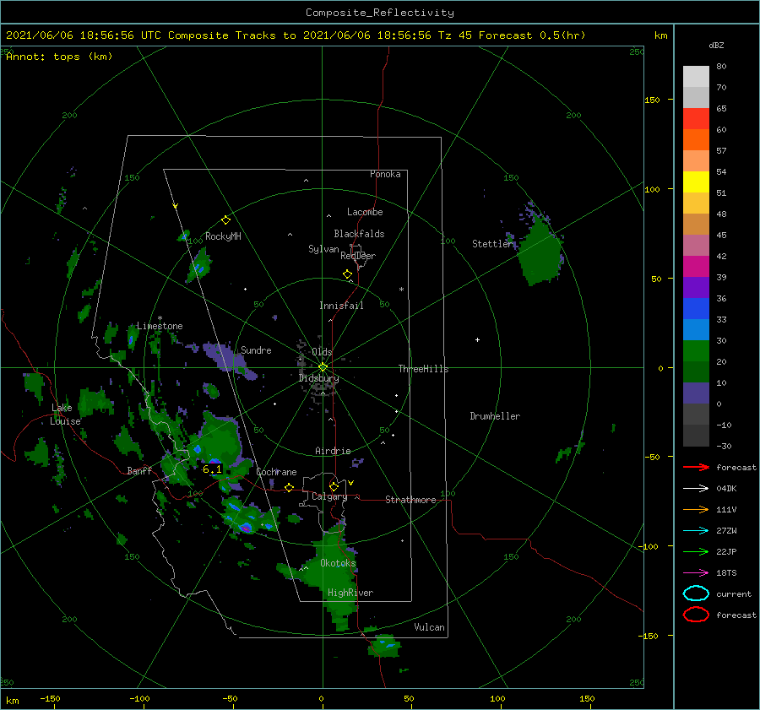The height and width of the screenshot is (710, 760).
Task: Click the green echo cell south of Vulcan
Action: pyautogui.click(x=385, y=646)
